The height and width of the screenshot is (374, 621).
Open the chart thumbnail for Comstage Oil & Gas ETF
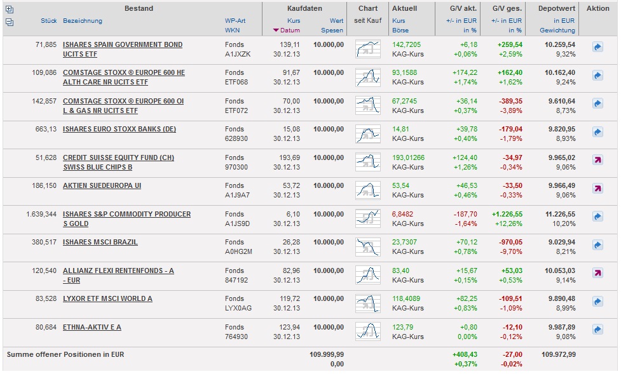[x=367, y=105]
